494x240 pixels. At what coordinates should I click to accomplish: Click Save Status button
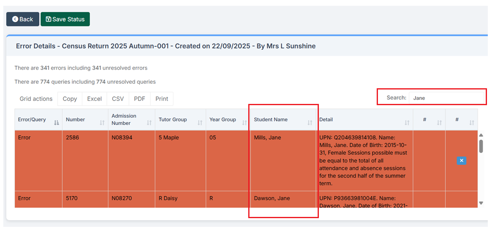coord(65,19)
